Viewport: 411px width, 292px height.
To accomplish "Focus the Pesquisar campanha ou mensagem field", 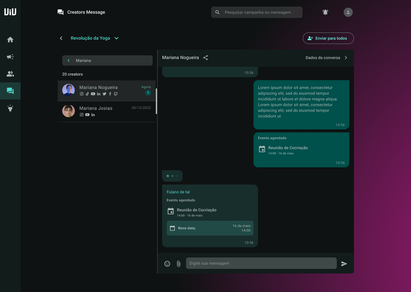I will tap(257, 12).
